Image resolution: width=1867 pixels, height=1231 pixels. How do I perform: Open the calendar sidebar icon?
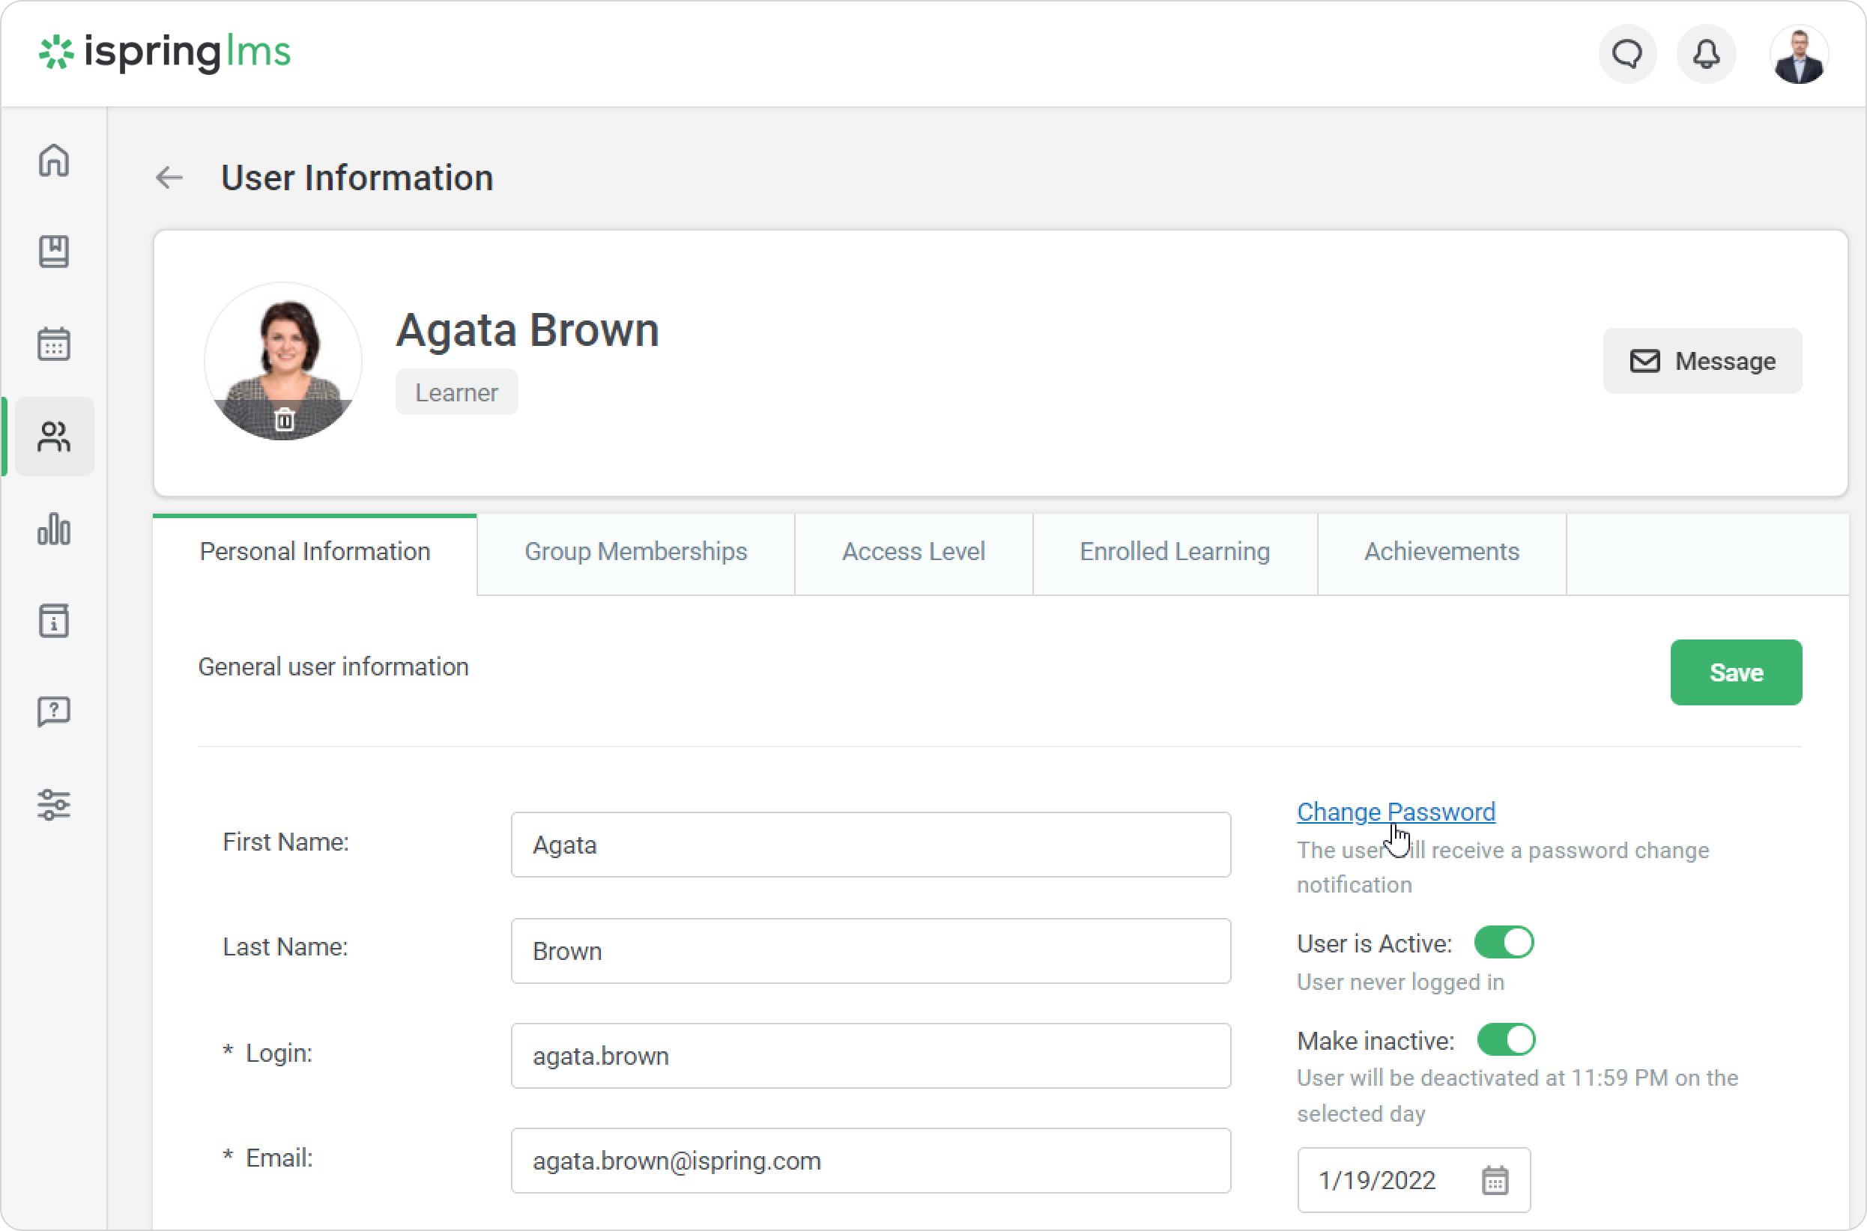coord(53,344)
